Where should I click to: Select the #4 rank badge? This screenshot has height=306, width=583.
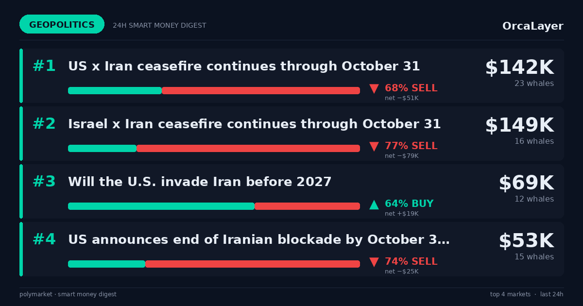tap(44, 239)
